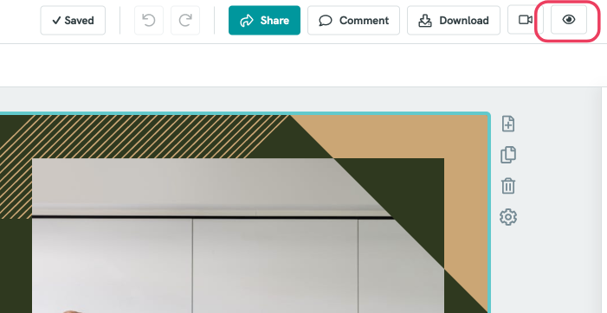Click the teal Share button
607x313 pixels.
(x=264, y=20)
